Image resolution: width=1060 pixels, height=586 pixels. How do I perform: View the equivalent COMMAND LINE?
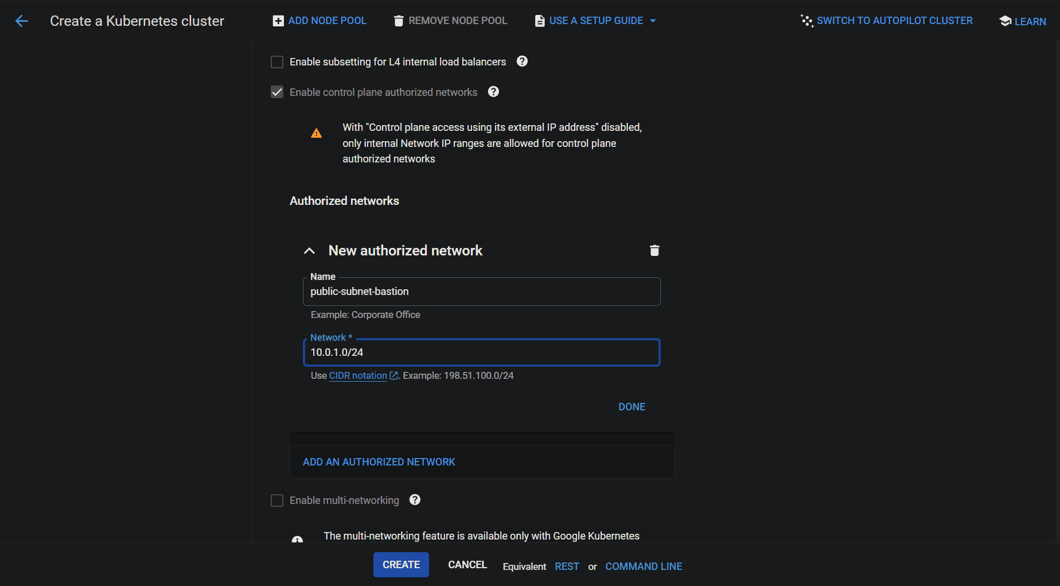pos(644,566)
